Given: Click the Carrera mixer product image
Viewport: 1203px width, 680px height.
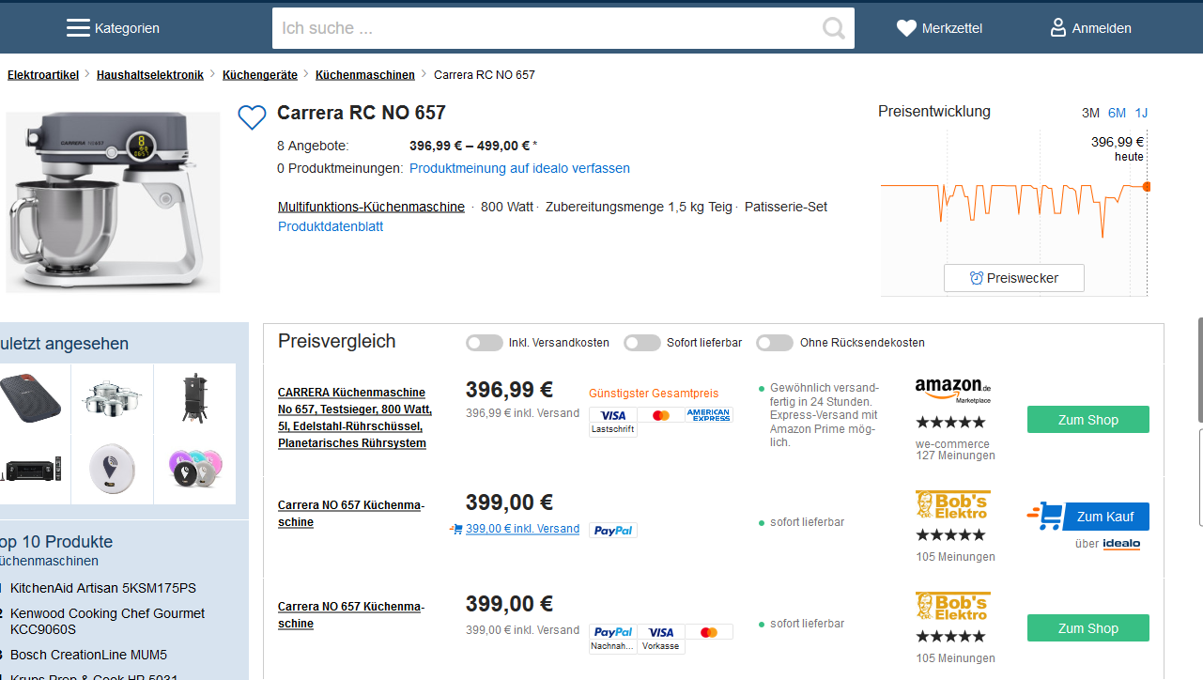Looking at the screenshot, I should [111, 200].
